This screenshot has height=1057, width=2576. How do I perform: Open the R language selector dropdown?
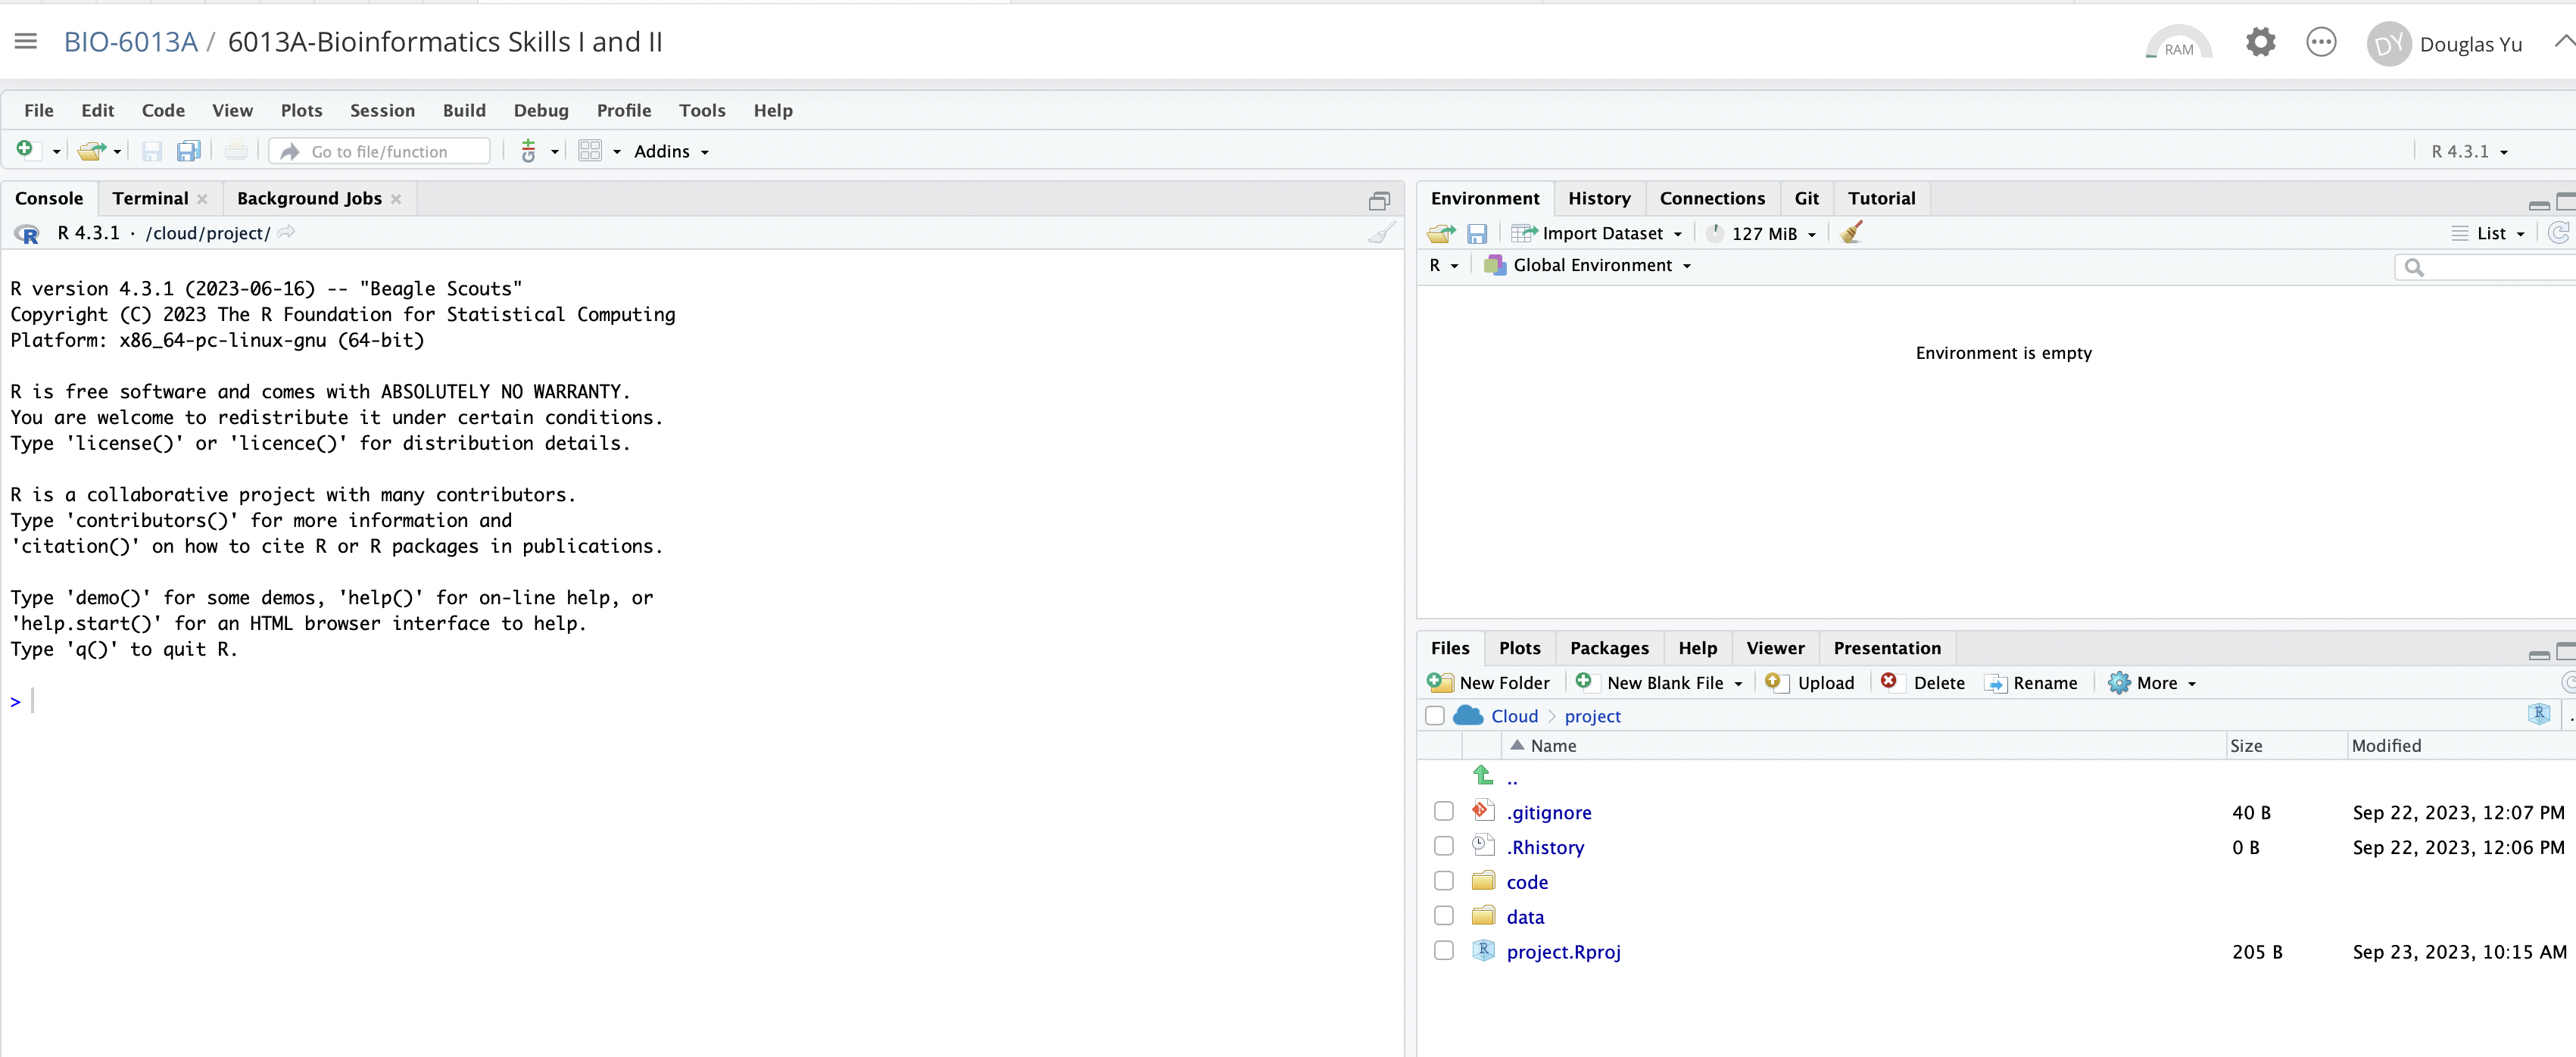click(x=1444, y=265)
